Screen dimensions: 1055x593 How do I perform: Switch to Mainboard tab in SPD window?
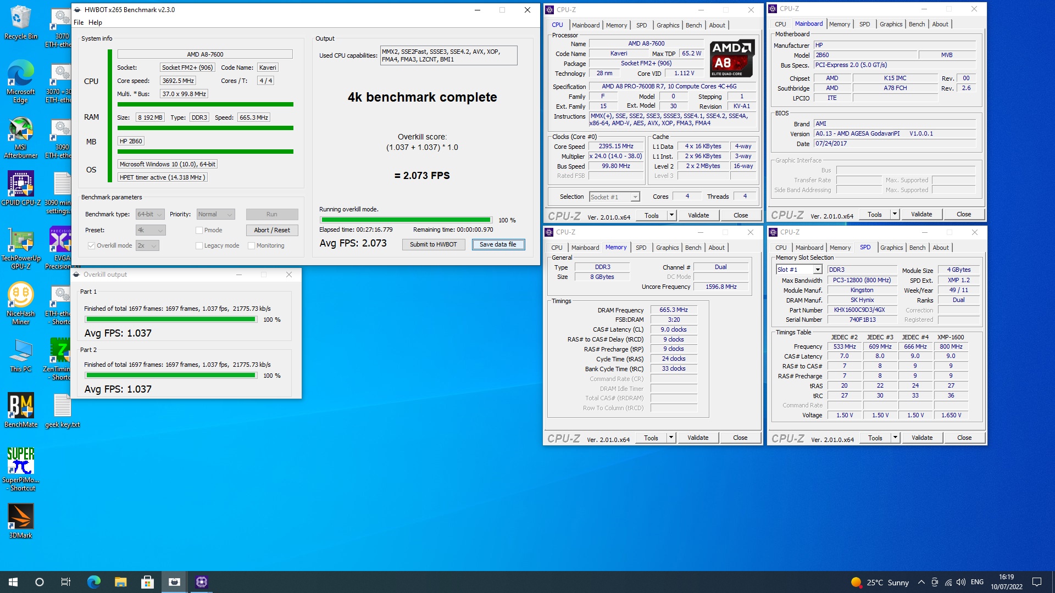(809, 248)
